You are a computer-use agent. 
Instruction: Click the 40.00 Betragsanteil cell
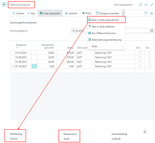click(47, 62)
